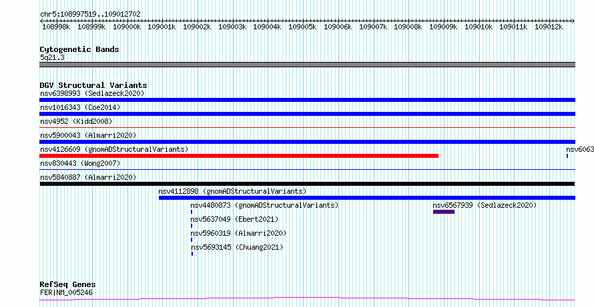Click the blue bar under nsv1016343
Image resolution: width=594 pixels, height=307 pixels.
(307, 114)
